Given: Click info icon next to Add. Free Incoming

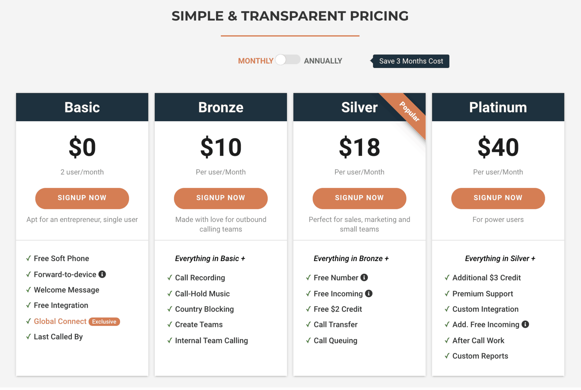Looking at the screenshot, I should 525,324.
